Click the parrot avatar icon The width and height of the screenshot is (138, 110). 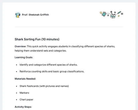click(x=18, y=15)
